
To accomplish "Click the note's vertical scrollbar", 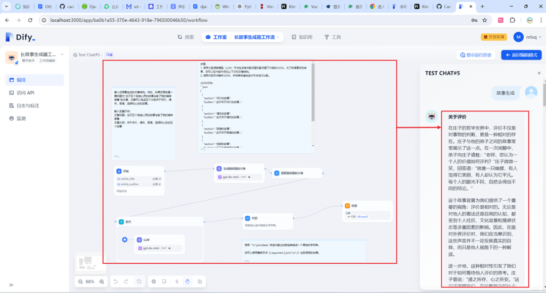I will tap(313, 93).
